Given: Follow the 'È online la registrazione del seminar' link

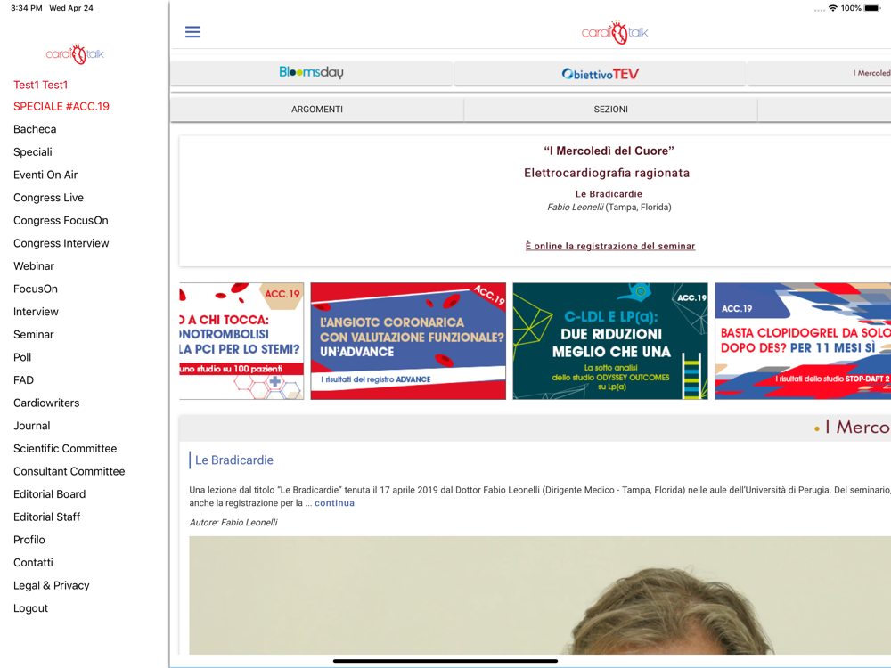Looking at the screenshot, I should point(609,246).
